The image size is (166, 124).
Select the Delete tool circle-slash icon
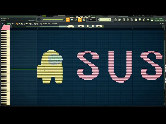coord(25,24)
